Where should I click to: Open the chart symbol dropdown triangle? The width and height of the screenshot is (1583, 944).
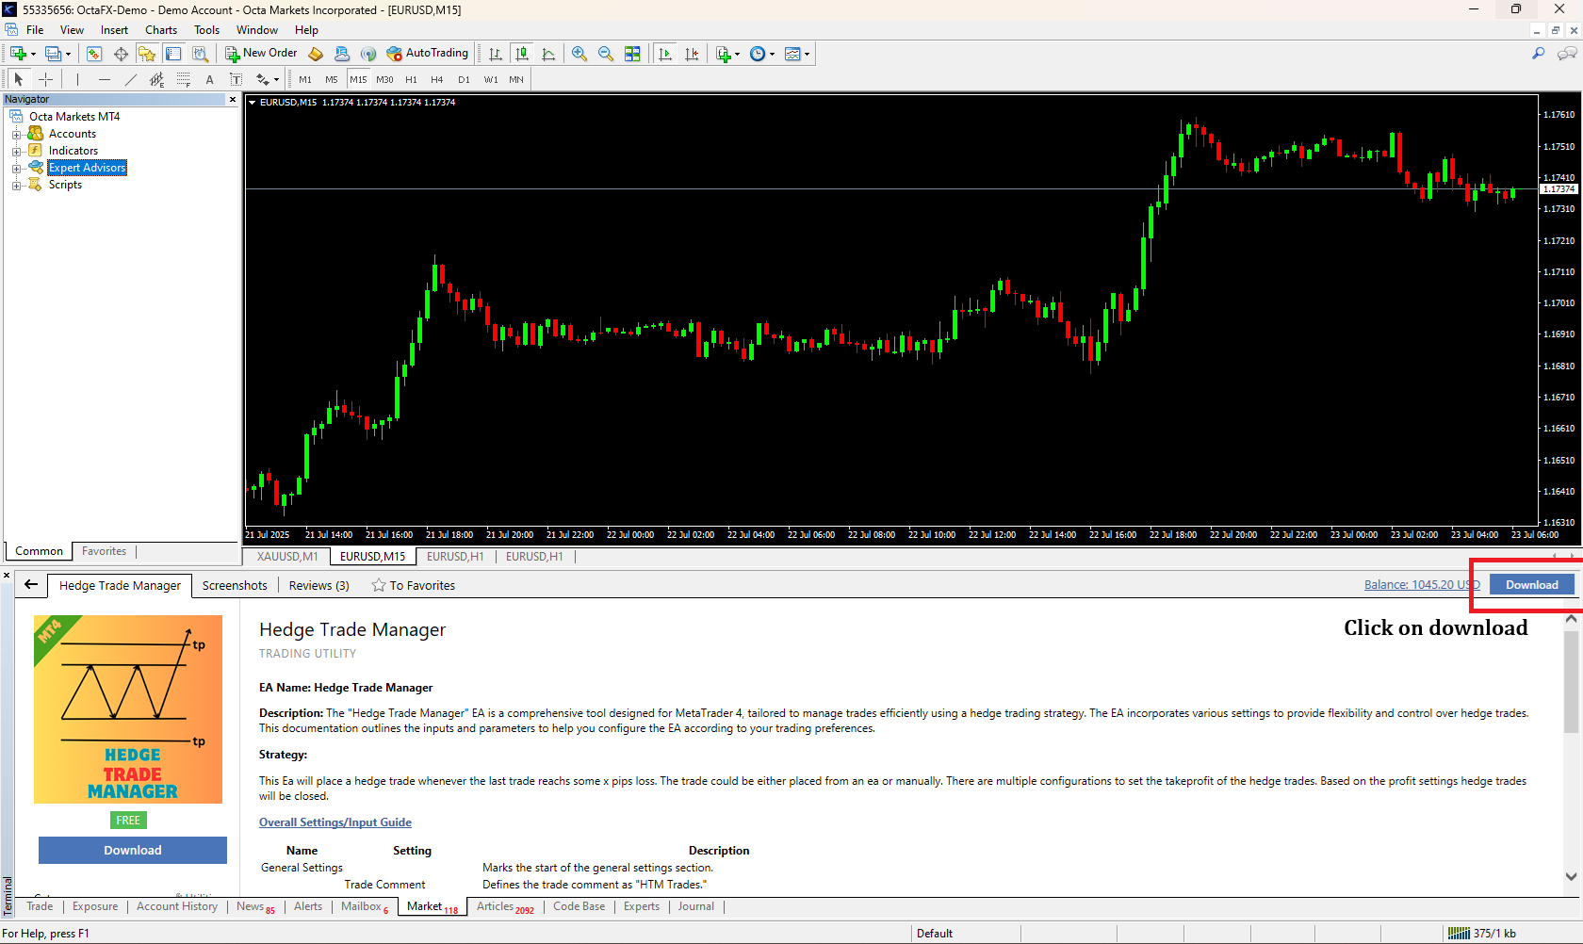click(x=253, y=103)
